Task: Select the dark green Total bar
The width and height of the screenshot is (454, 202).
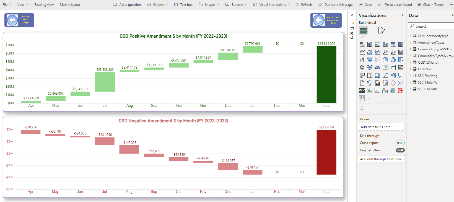Action: (x=326, y=75)
